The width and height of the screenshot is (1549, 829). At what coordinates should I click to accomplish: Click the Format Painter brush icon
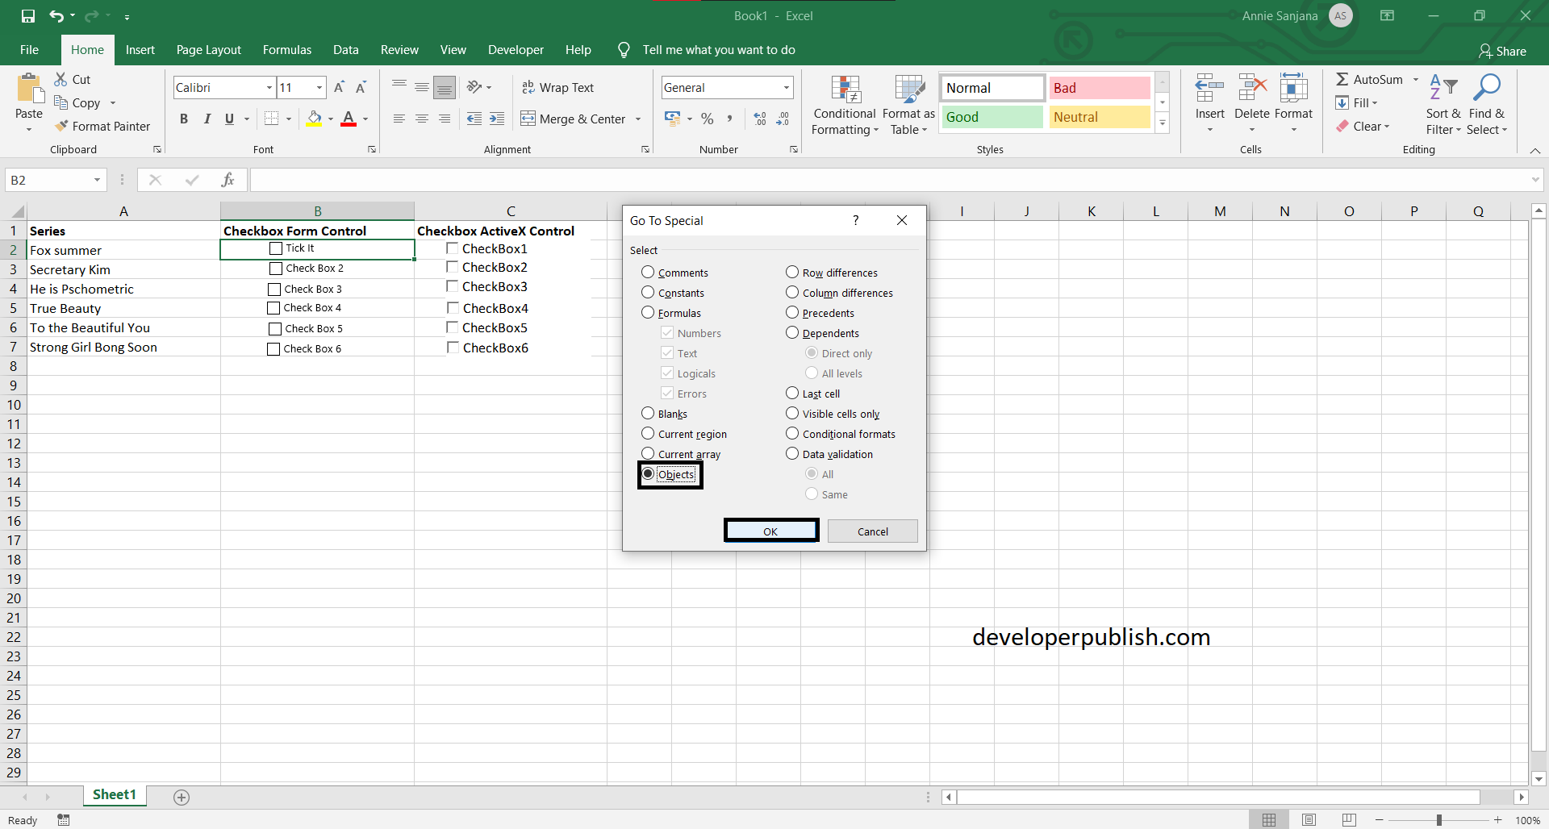coord(61,126)
